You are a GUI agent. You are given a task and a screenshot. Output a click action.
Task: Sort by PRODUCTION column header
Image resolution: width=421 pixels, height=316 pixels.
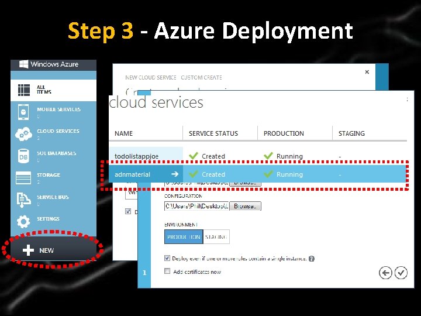click(x=284, y=133)
